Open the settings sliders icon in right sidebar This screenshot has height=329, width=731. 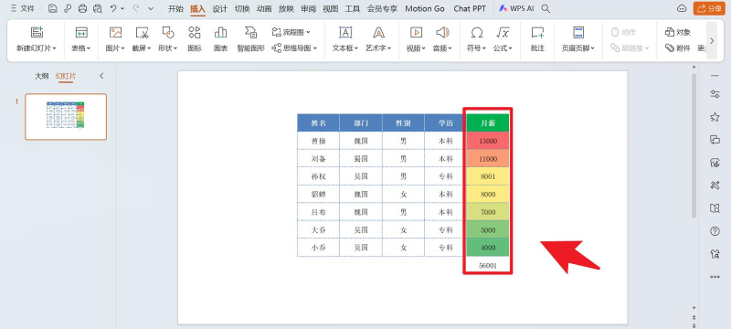click(x=715, y=94)
